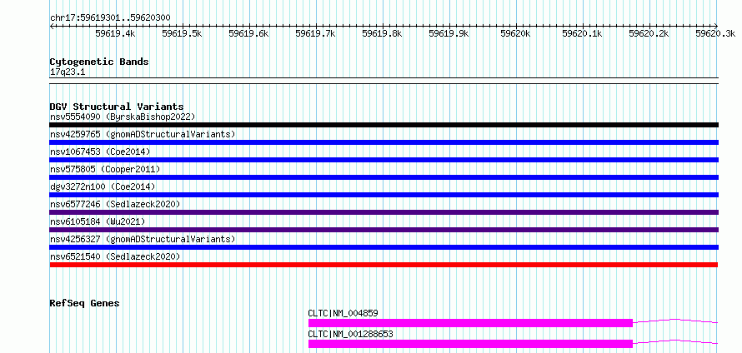This screenshot has width=742, height=353.
Task: Click the 59620k ruler tick label
Action: pyautogui.click(x=515, y=33)
